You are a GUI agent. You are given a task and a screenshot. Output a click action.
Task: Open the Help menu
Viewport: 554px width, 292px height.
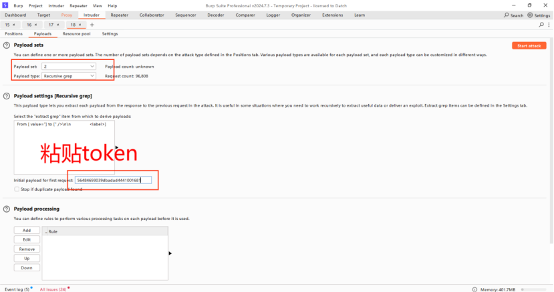112,5
